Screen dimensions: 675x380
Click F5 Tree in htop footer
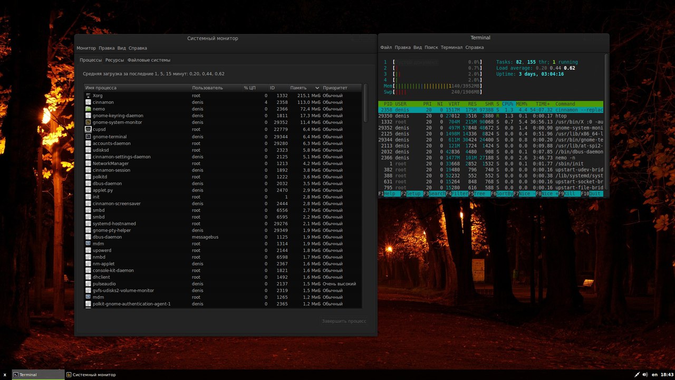(x=479, y=194)
